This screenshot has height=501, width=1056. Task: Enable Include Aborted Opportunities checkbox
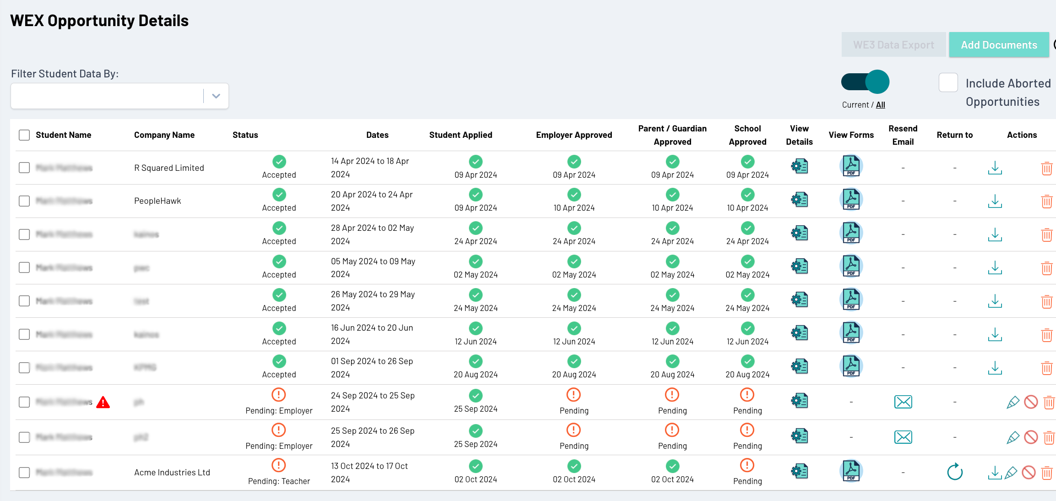click(948, 83)
